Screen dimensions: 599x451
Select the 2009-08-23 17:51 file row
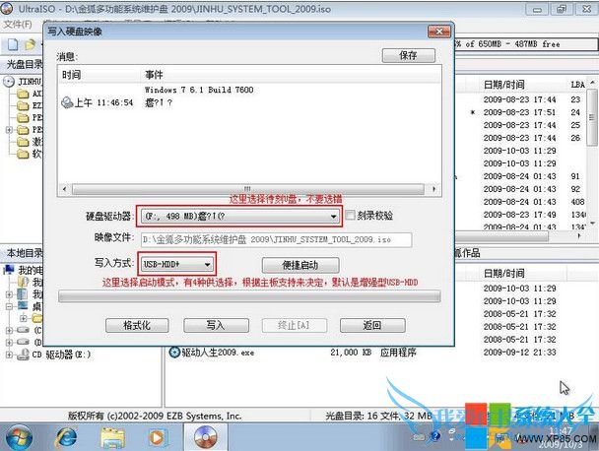tap(519, 112)
